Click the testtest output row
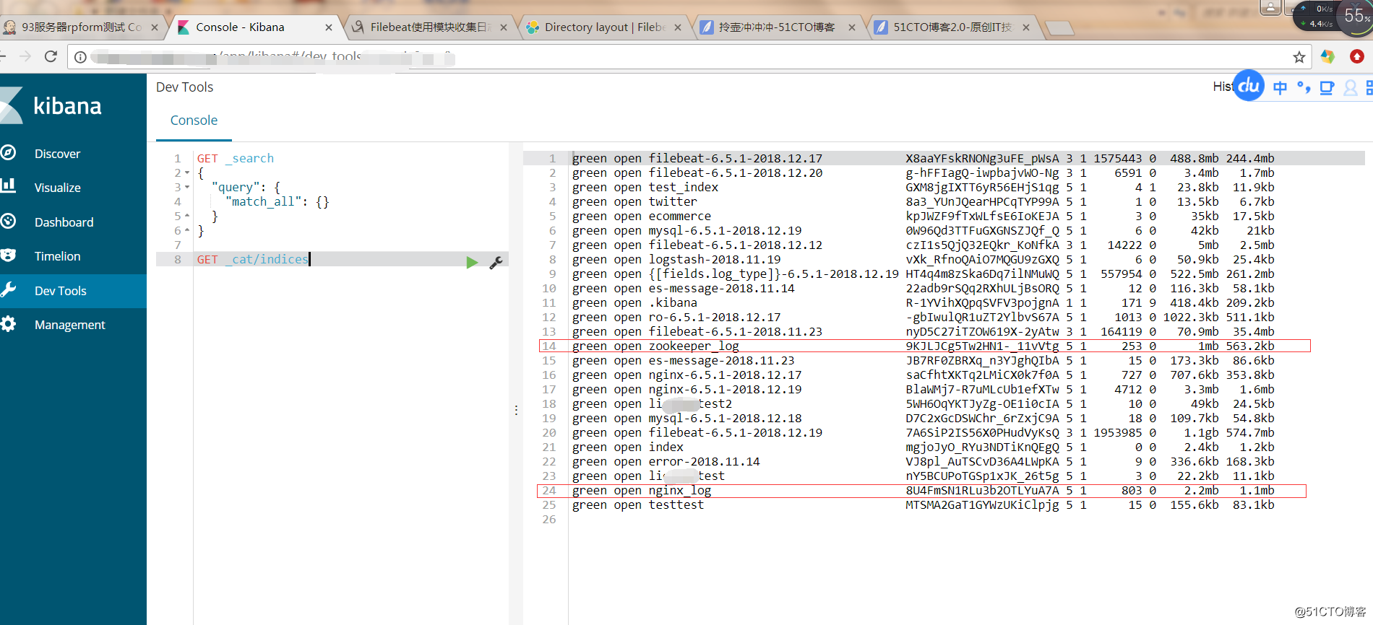Viewport: 1373px width, 625px height. (923, 505)
